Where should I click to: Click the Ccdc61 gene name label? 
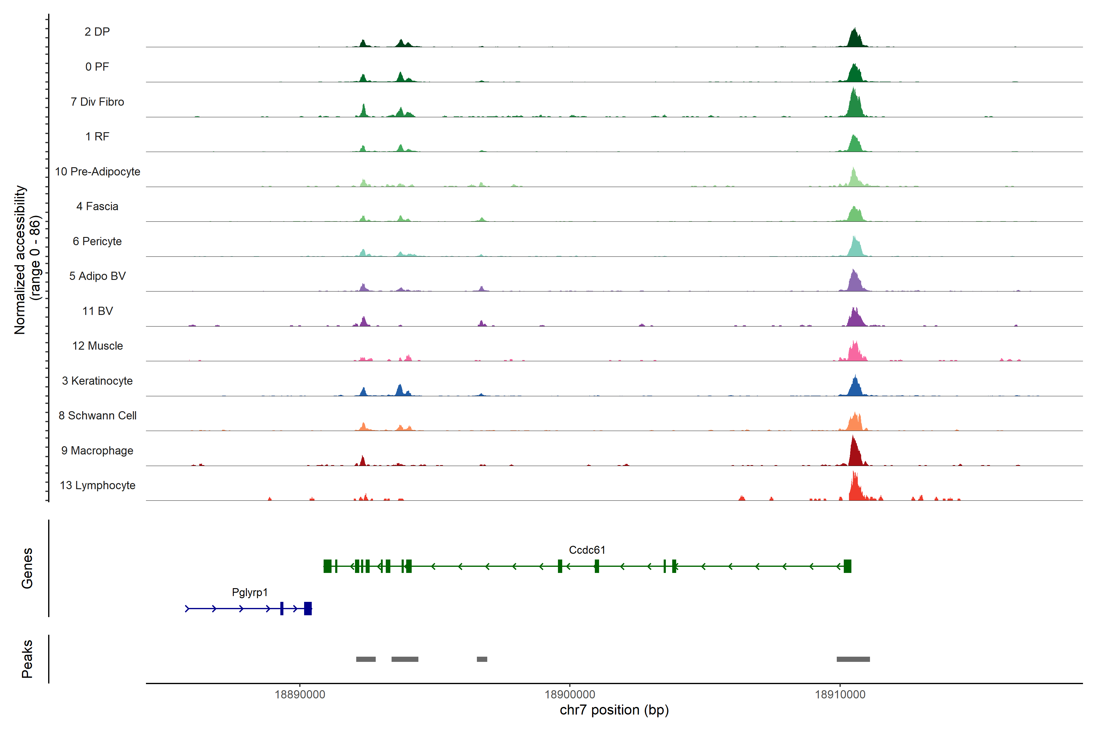click(x=587, y=550)
